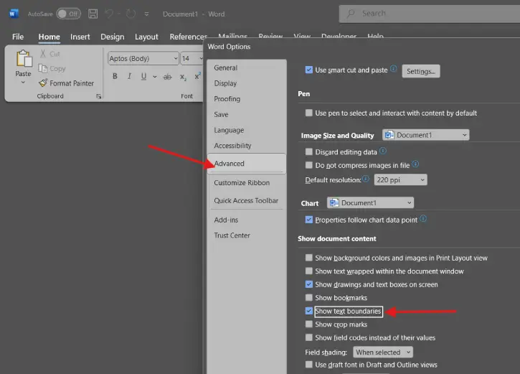Click the Paste clipboard icon
This screenshot has width=520, height=374.
click(24, 58)
